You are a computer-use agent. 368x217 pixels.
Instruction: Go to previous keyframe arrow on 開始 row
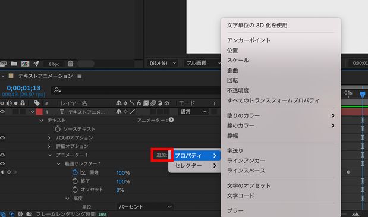coord(2,172)
